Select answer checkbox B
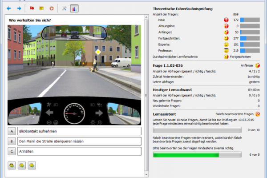 (x=11, y=141)
